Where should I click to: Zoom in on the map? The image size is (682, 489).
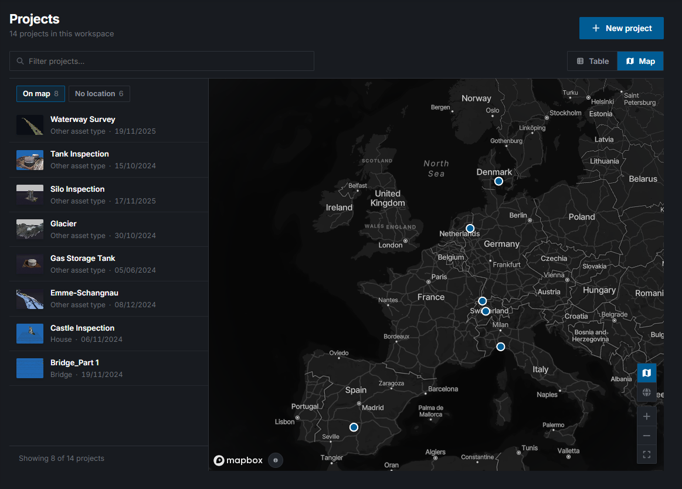(647, 416)
